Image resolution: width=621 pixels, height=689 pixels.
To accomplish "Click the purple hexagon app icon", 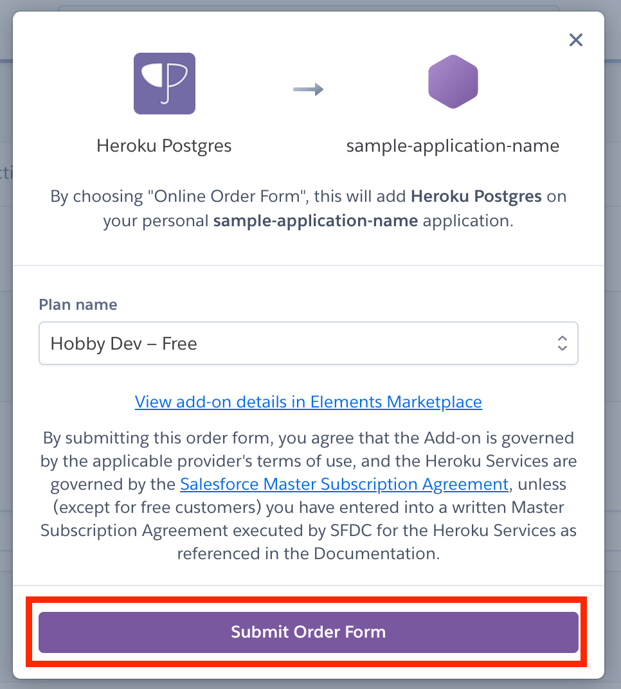I will [453, 82].
